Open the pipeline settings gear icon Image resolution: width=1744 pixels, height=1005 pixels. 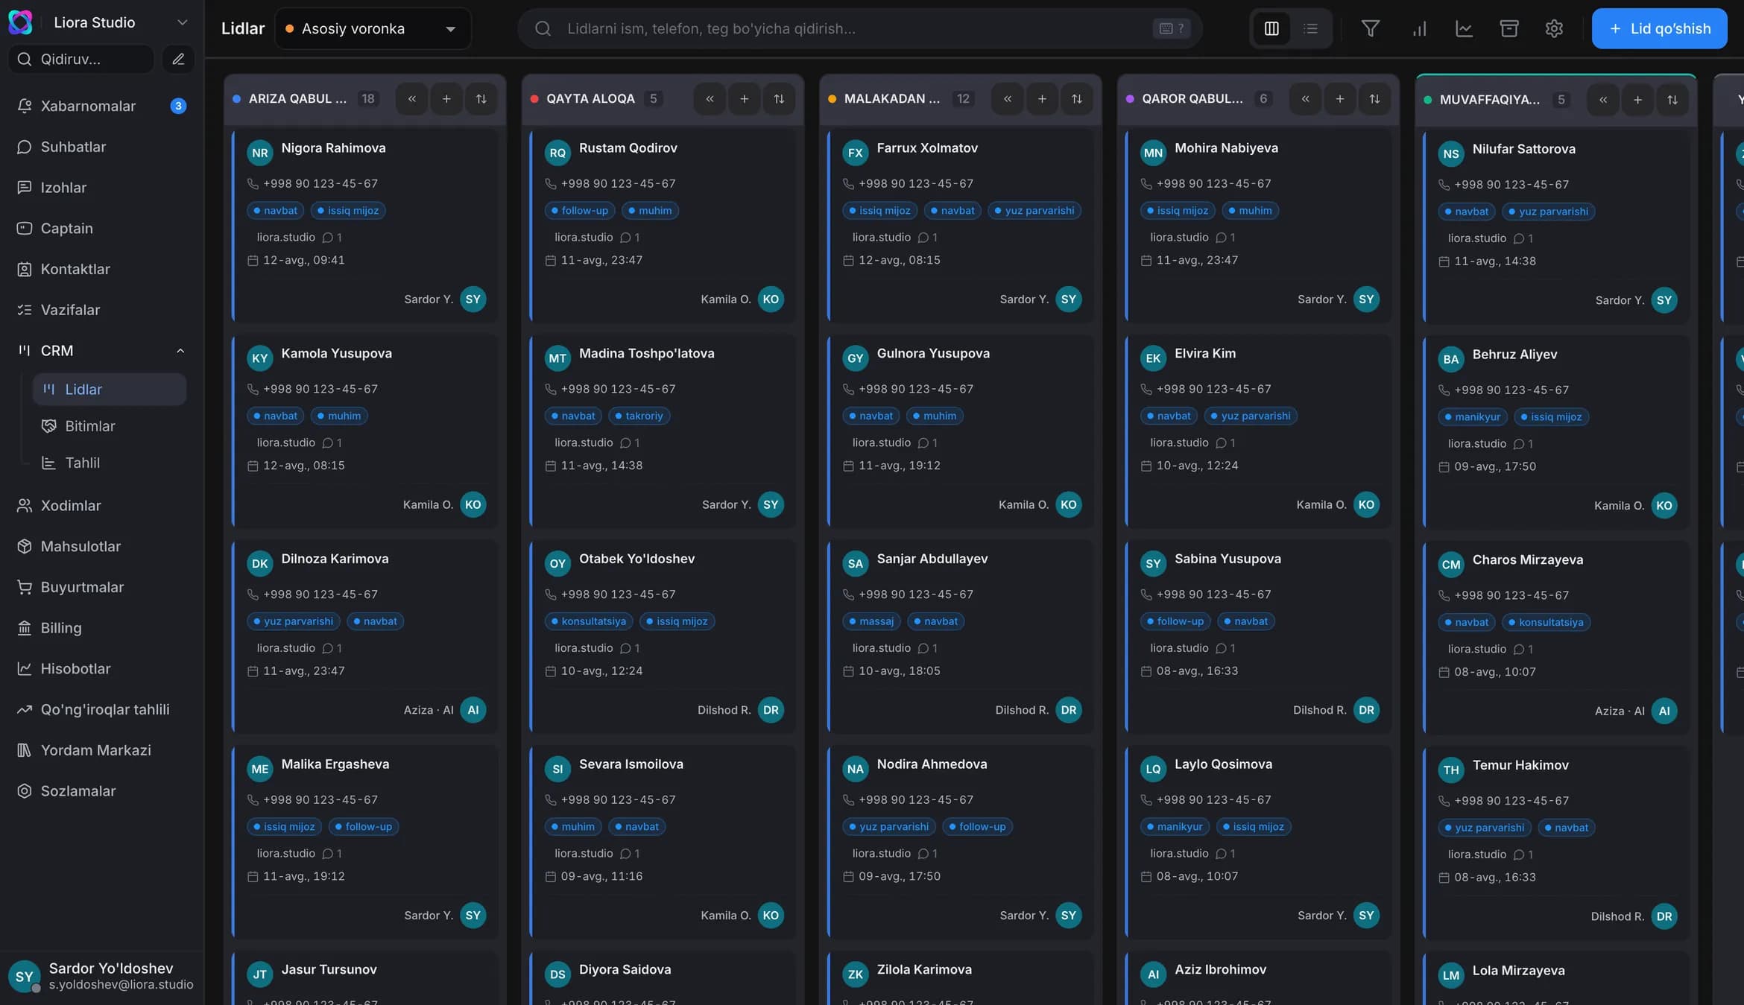(1553, 28)
